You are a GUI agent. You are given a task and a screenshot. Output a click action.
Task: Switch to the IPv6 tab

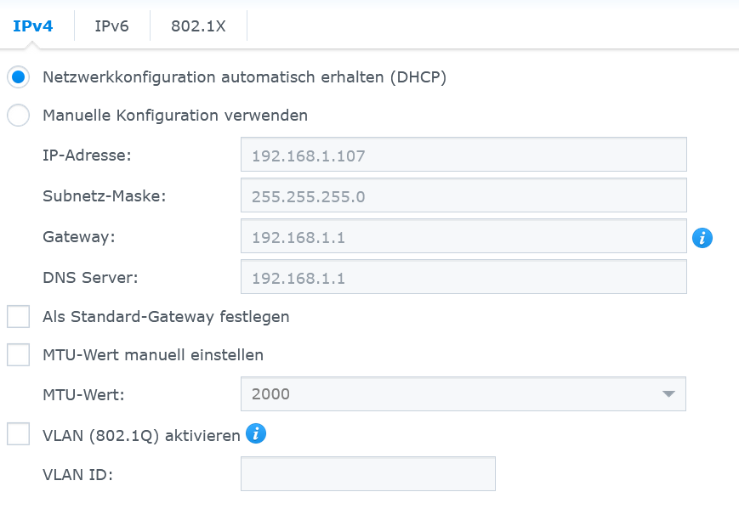[x=111, y=25]
